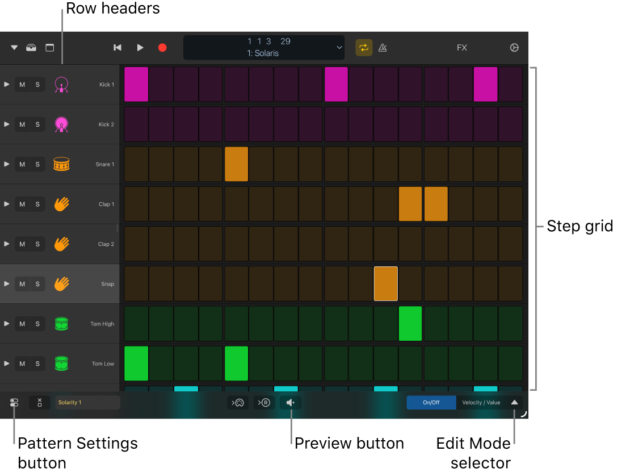
Task: Click the Snare 1 drum instrument icon
Action: pyautogui.click(x=61, y=164)
